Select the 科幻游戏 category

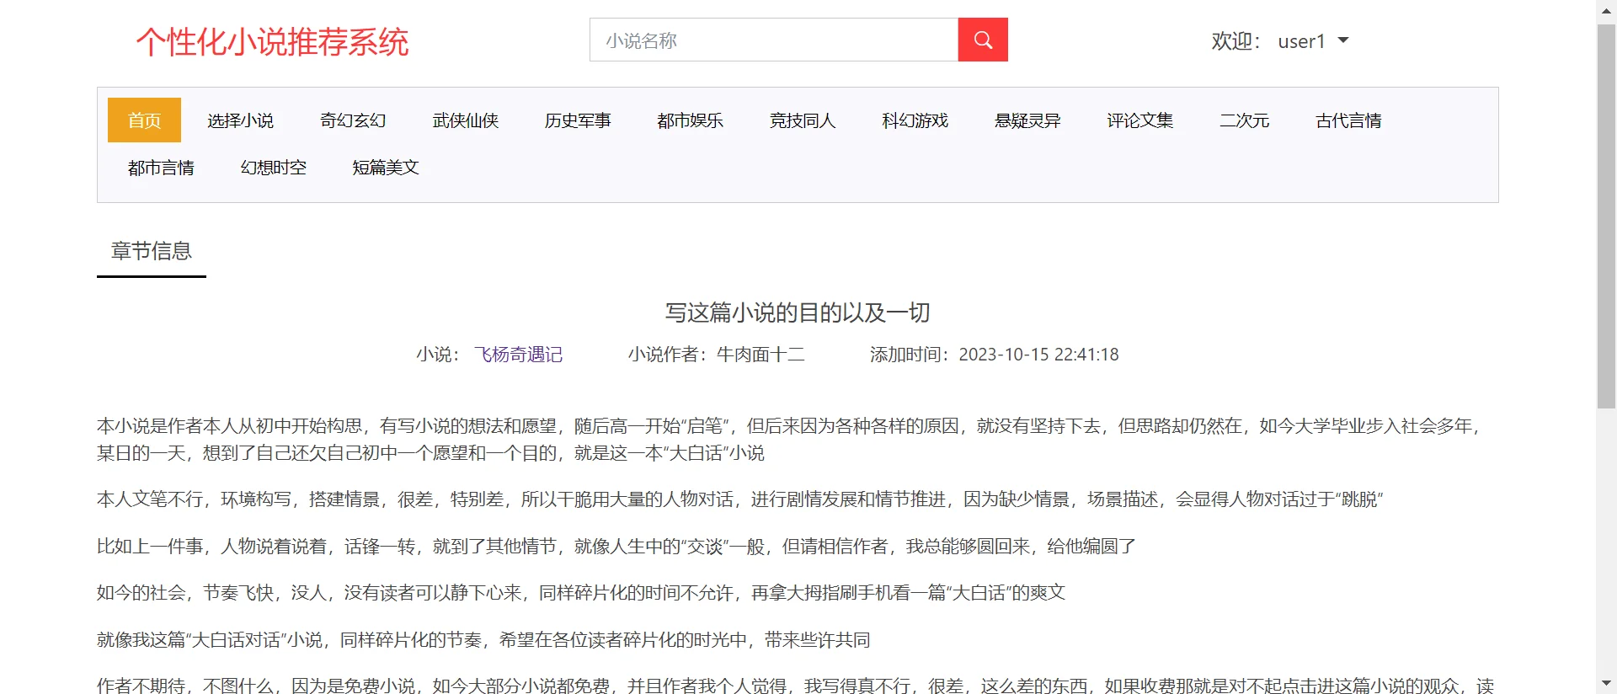pos(915,120)
